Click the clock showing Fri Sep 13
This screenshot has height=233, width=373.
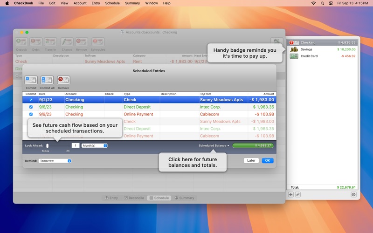coord(352,3)
